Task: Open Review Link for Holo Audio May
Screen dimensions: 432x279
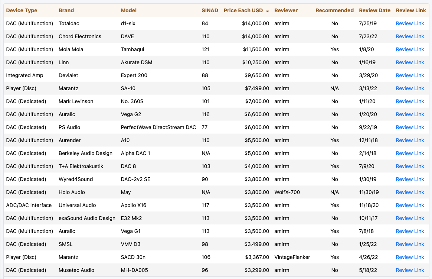Action: point(410,192)
